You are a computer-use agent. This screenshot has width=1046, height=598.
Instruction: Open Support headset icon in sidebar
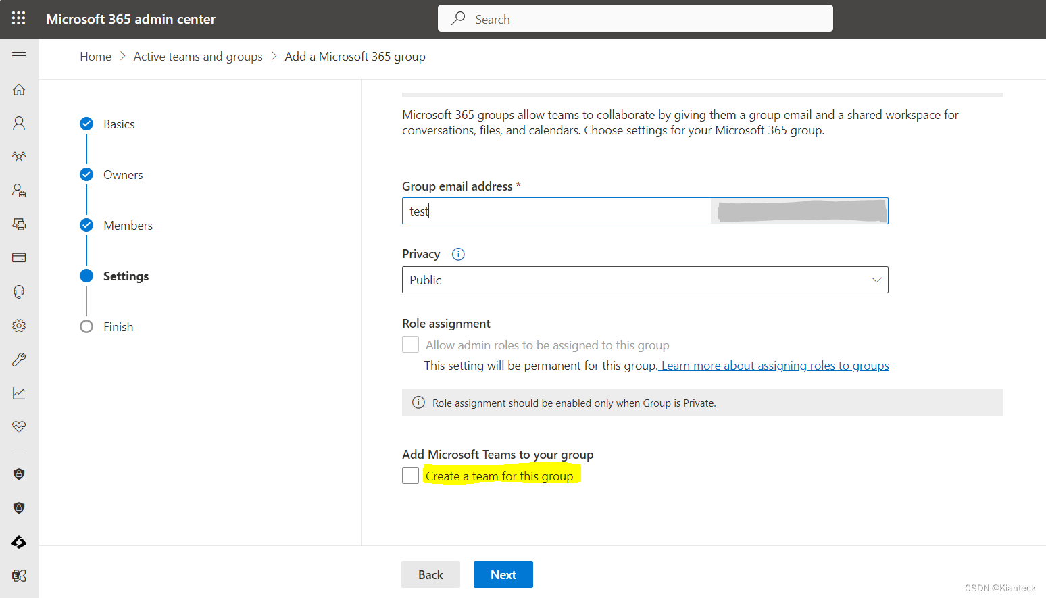tap(19, 292)
